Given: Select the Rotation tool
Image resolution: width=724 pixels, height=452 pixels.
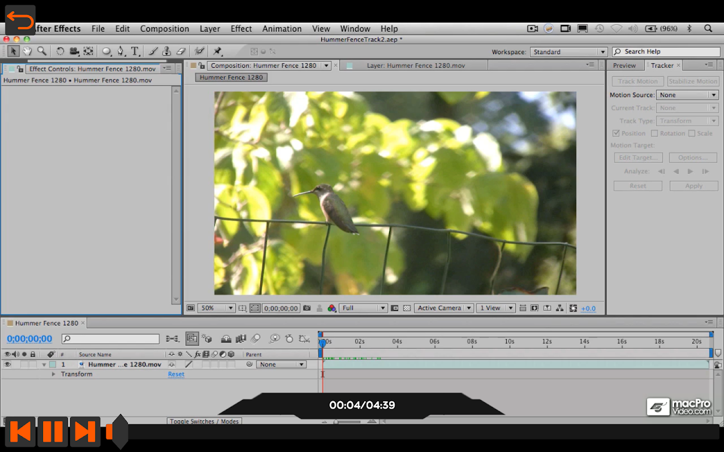Looking at the screenshot, I should (x=60, y=51).
